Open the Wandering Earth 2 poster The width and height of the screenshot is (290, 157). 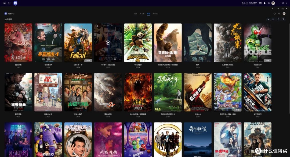(x=108, y=92)
